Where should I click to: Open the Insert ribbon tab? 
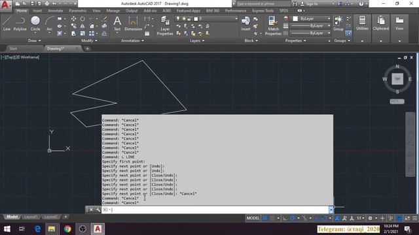click(37, 10)
